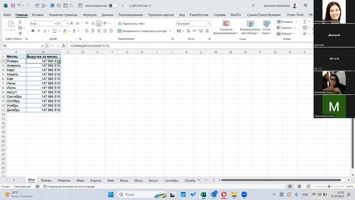This screenshot has height=200, width=355.
Task: Toggle Wrap Text (Переносить текст)
Action: [131, 23]
